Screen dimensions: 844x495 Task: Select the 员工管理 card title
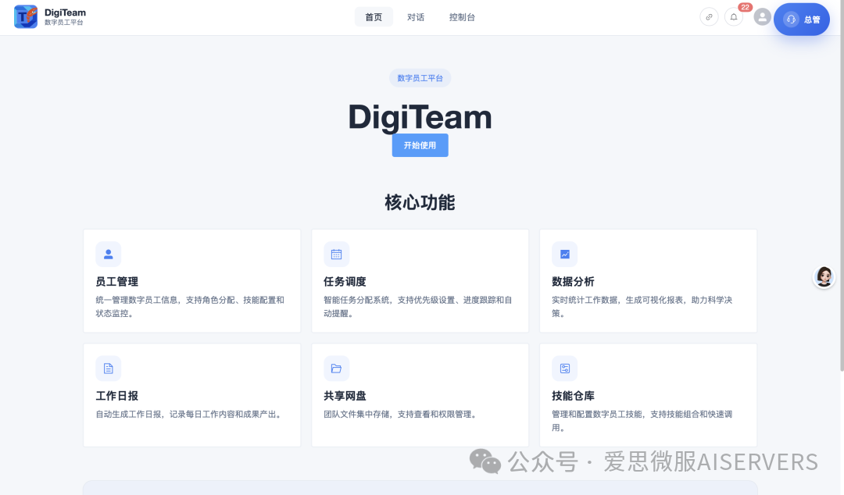coord(116,281)
